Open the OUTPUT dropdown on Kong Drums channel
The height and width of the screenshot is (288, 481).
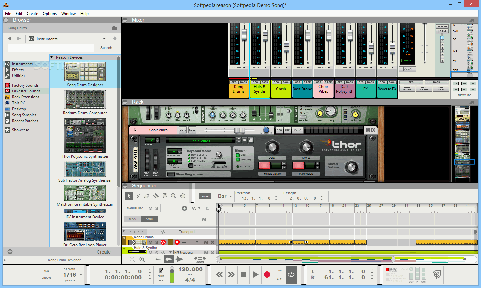238,67
